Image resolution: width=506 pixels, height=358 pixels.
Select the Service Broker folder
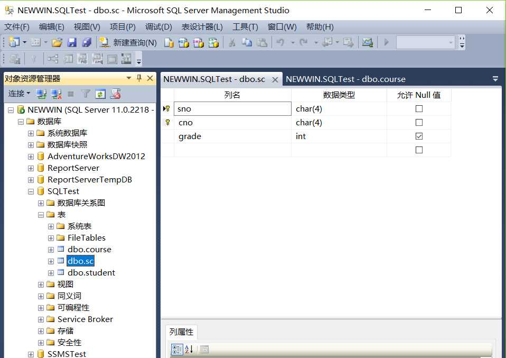(85, 319)
